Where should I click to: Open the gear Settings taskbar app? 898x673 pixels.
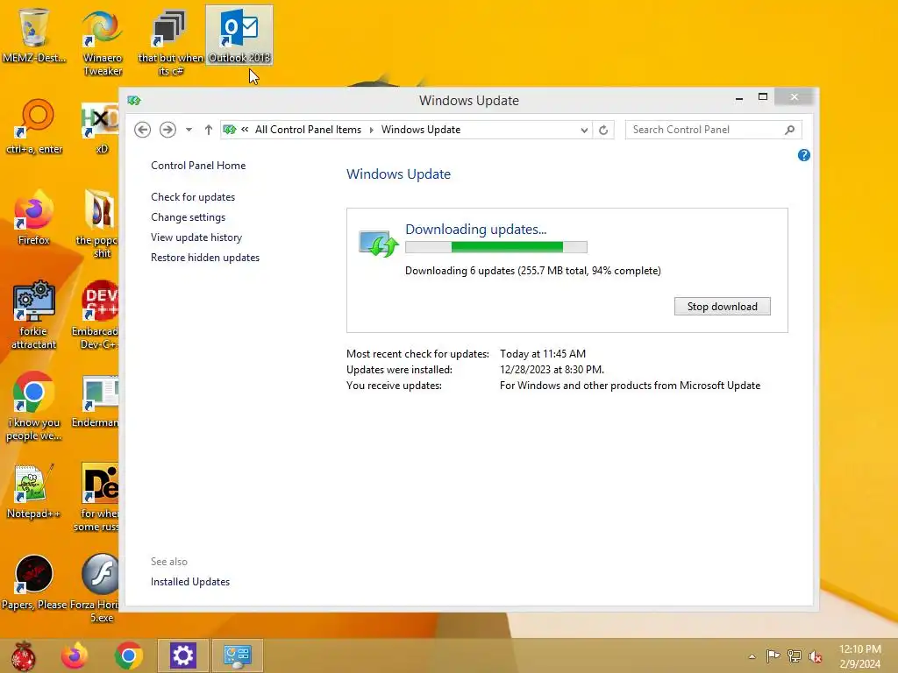click(x=183, y=655)
